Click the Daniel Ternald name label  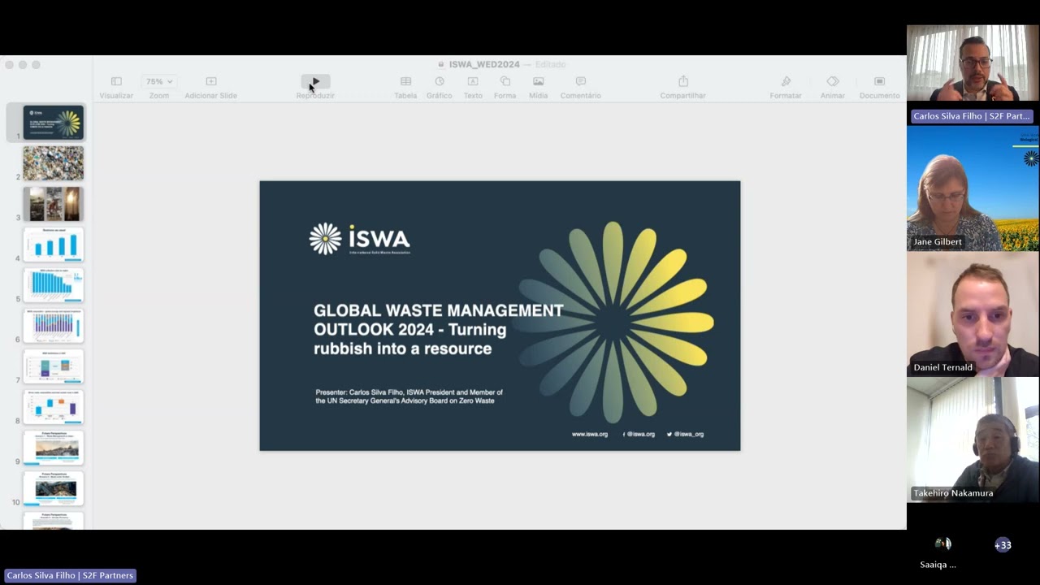[942, 367]
